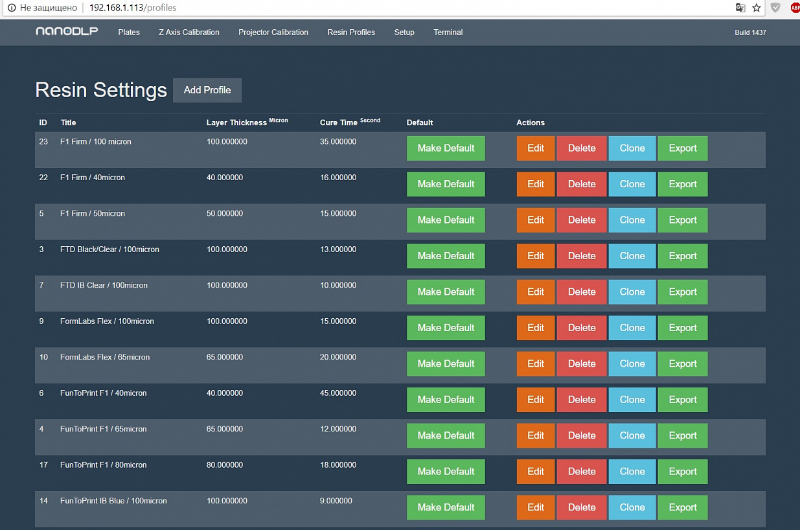Image resolution: width=800 pixels, height=530 pixels.
Task: Clone the FormLabs Flex / 100micron profile
Action: click(632, 328)
